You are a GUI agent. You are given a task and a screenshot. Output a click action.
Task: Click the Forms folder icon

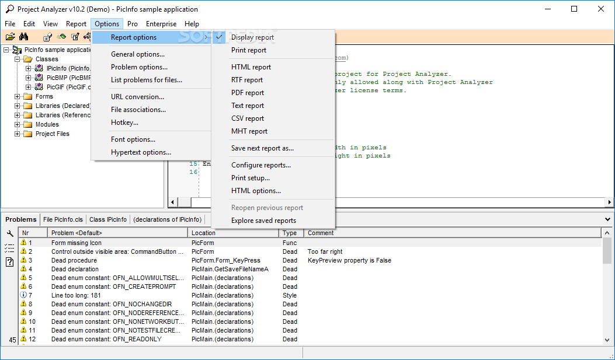click(x=27, y=96)
